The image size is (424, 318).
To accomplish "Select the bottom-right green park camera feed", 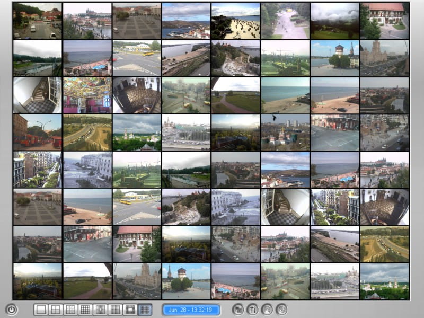I will click(385, 281).
